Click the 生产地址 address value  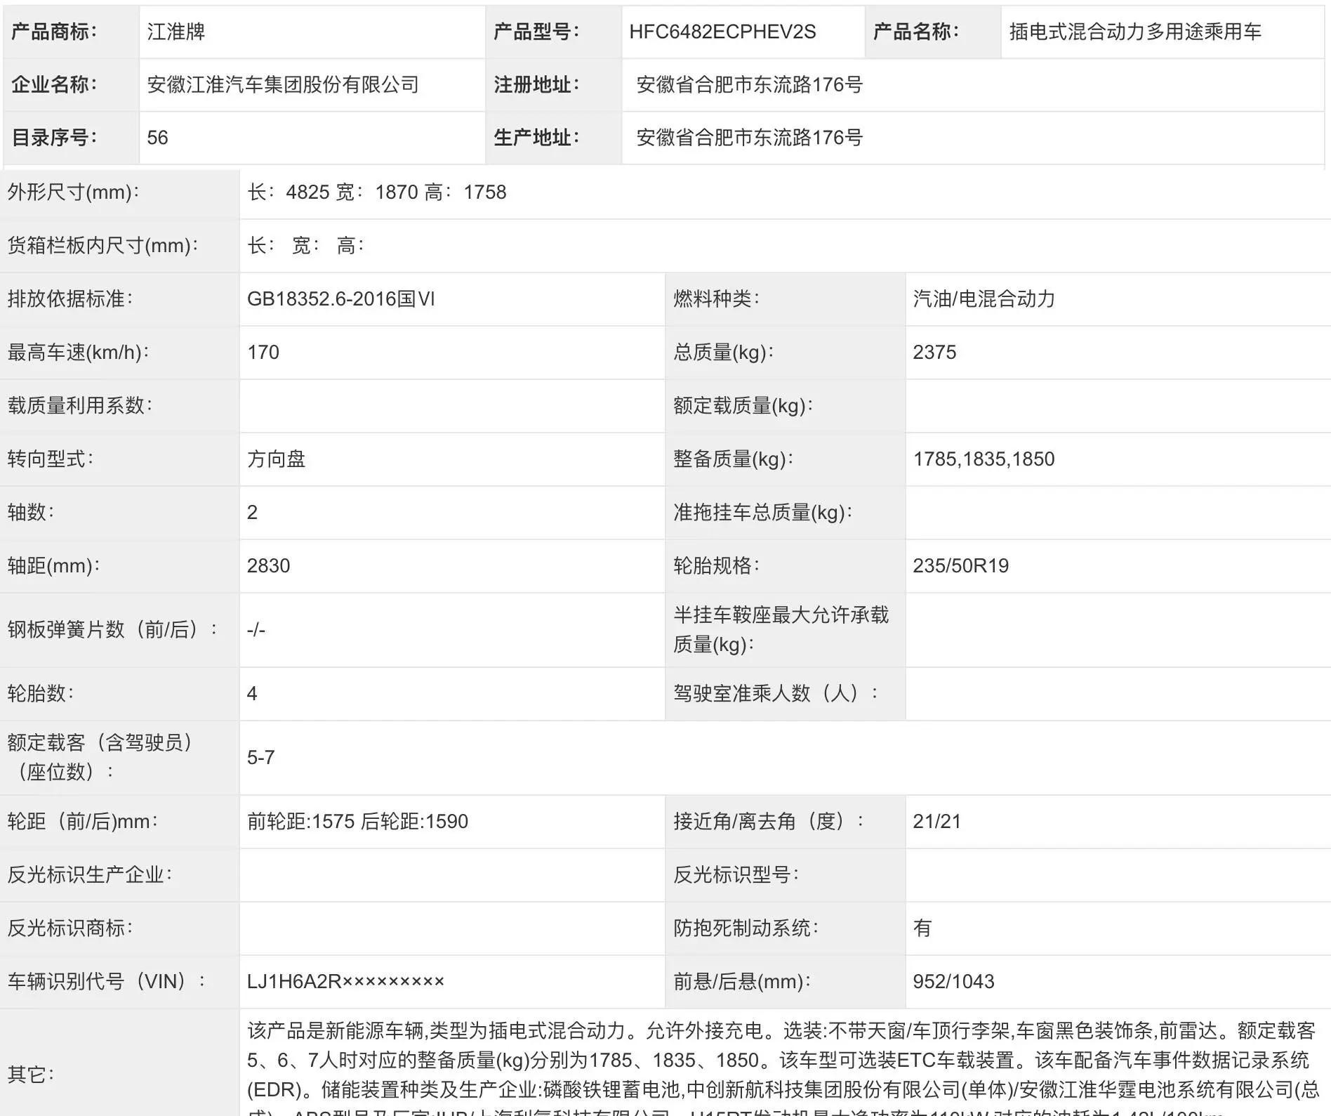point(749,138)
